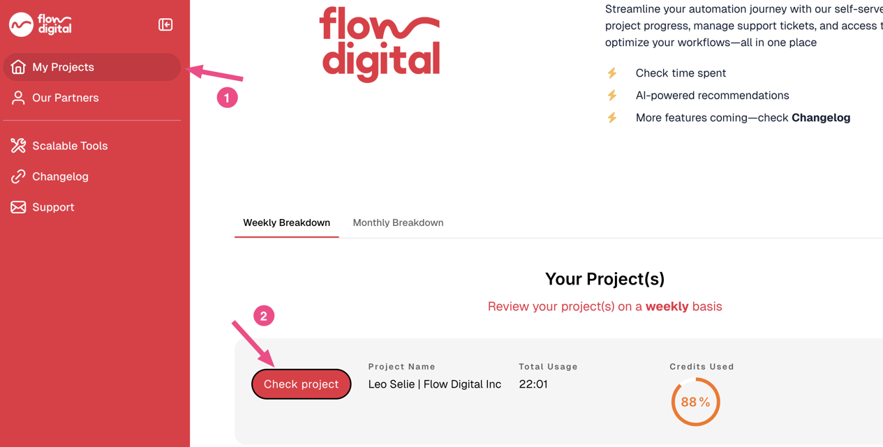Collapse the sidebar with the panel icon

[165, 25]
